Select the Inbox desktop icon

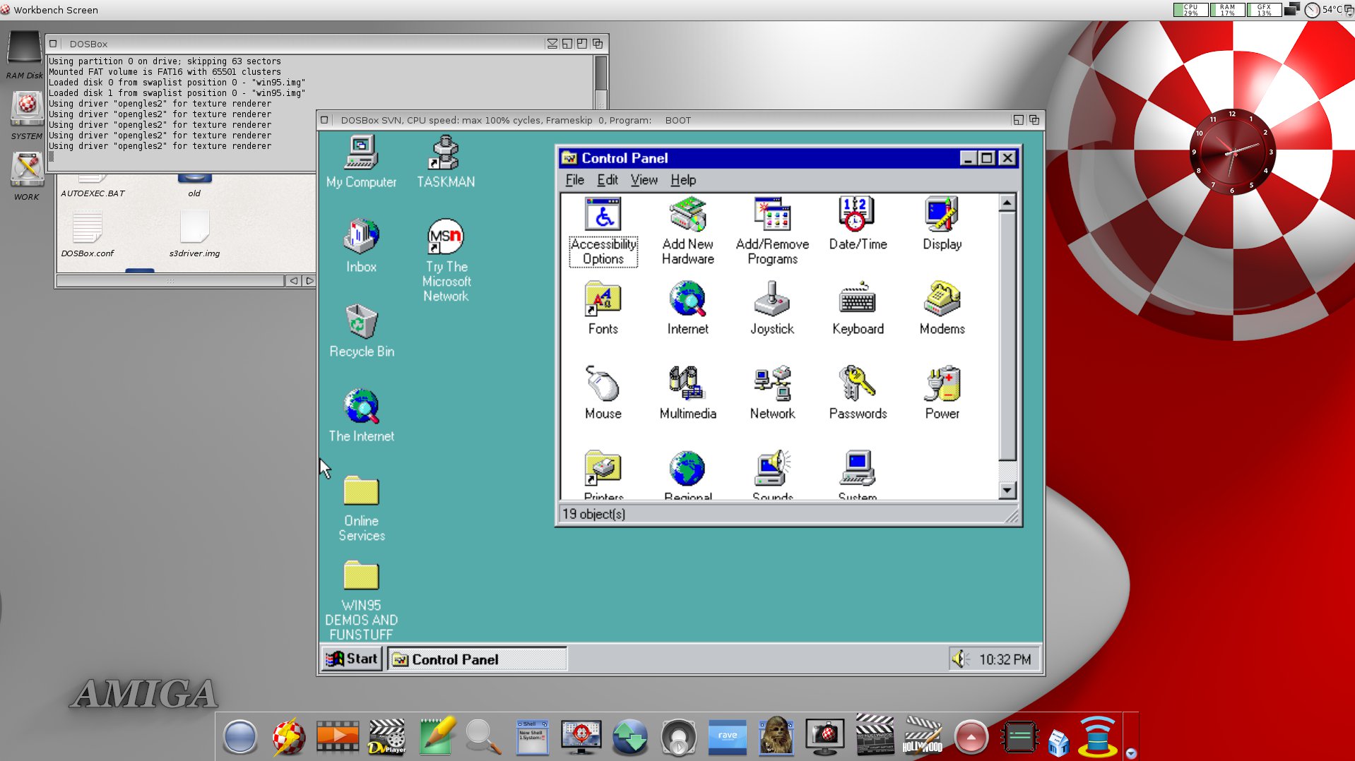pyautogui.click(x=361, y=246)
